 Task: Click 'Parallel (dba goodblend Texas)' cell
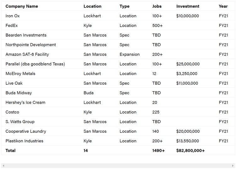[x=35, y=64]
